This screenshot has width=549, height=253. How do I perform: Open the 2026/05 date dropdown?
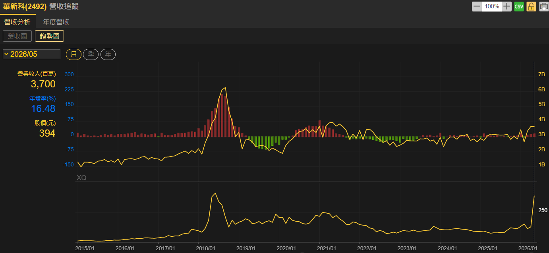tap(31, 54)
